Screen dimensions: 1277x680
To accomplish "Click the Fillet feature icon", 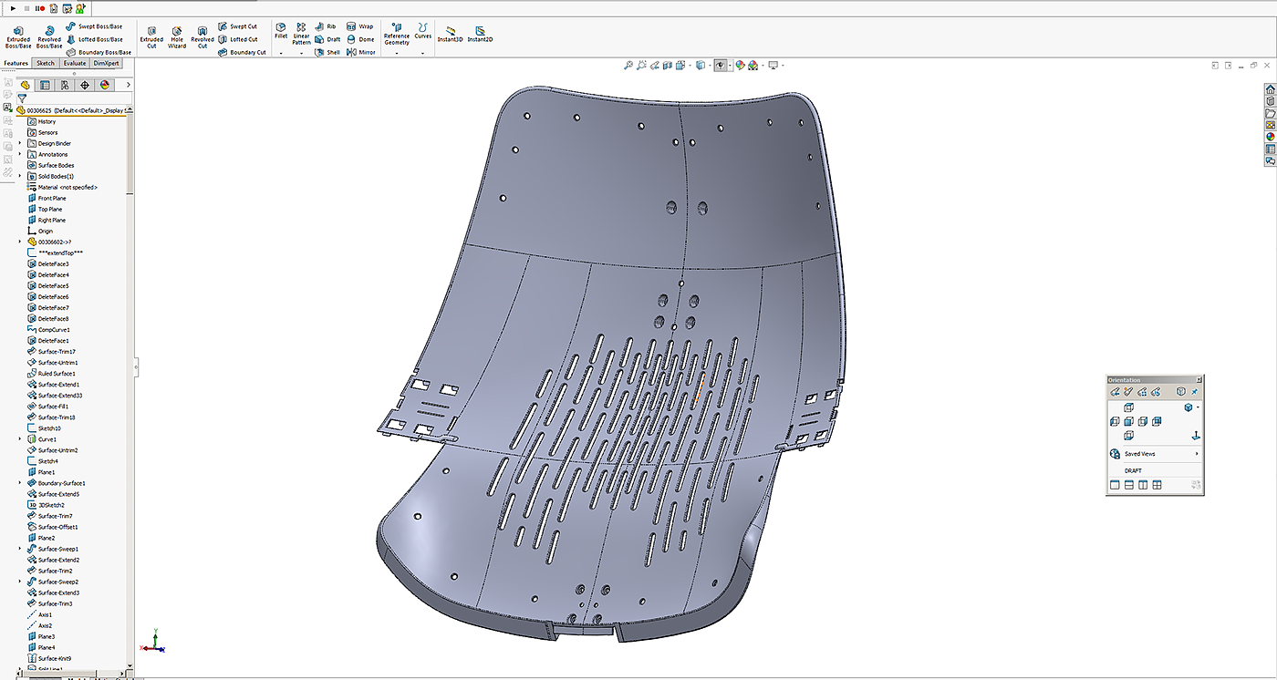I will (x=281, y=31).
